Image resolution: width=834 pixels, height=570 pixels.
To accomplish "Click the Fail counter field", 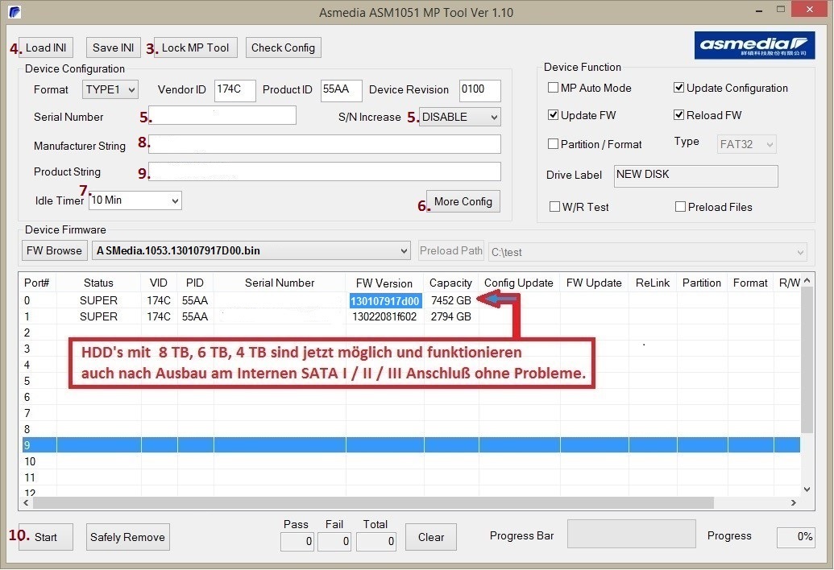I will pos(334,541).
